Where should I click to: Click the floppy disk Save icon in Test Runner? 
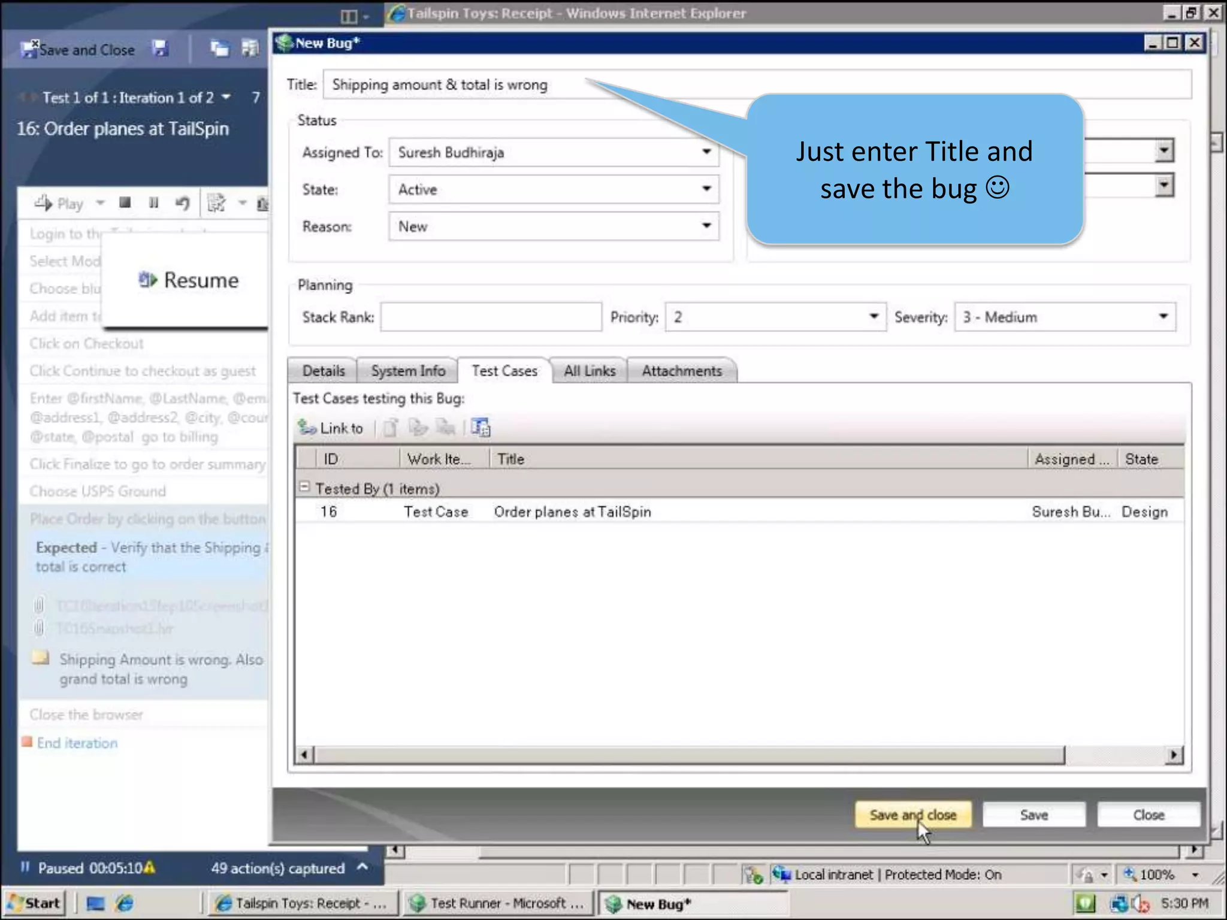[160, 49]
